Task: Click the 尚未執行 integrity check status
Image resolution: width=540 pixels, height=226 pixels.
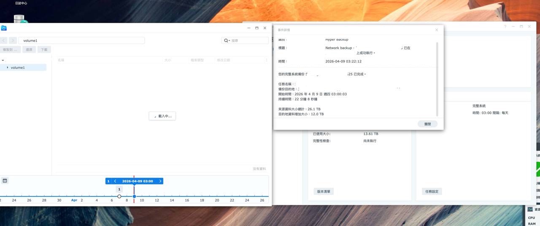Action: pos(370,141)
